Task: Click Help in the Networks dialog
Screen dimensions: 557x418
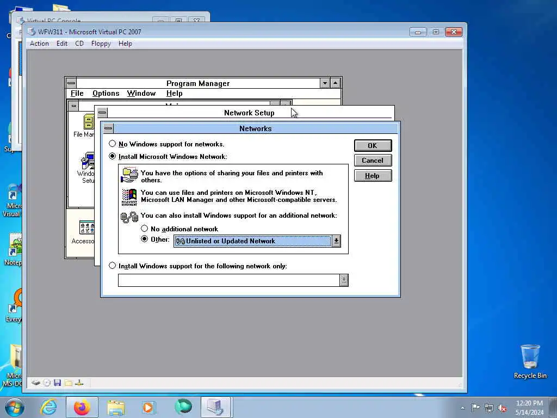Action: click(x=373, y=176)
